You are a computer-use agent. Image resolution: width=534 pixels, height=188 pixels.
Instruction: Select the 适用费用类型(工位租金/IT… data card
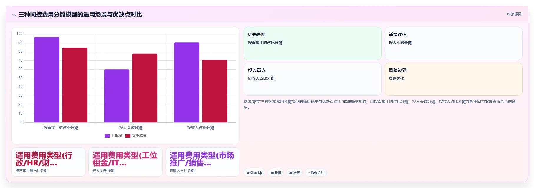[x=125, y=162]
